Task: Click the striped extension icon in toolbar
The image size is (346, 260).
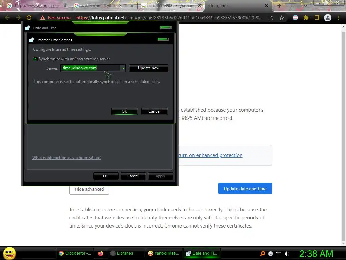Action: (x=295, y=18)
